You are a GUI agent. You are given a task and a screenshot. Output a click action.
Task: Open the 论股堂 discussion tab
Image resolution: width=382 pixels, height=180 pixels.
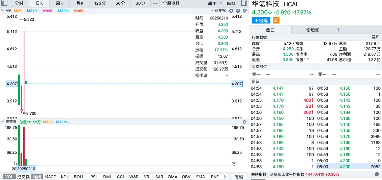[312, 30]
